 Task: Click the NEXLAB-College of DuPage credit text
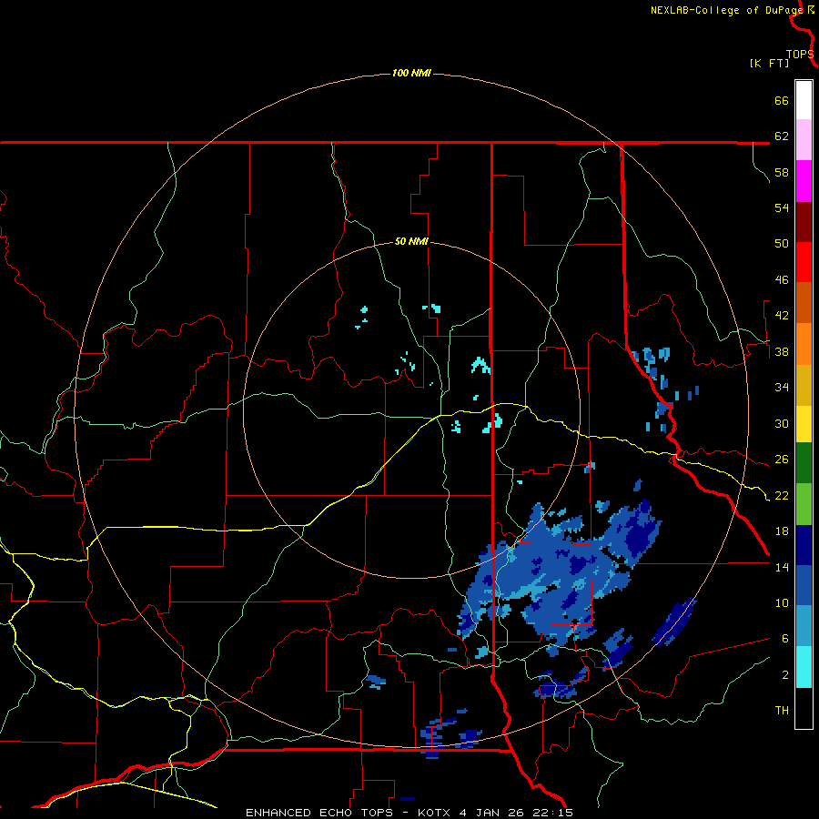pyautogui.click(x=729, y=10)
